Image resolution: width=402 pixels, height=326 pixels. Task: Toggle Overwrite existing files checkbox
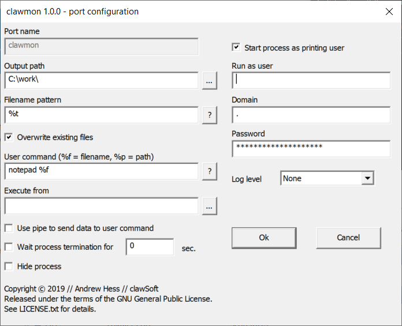[9, 137]
